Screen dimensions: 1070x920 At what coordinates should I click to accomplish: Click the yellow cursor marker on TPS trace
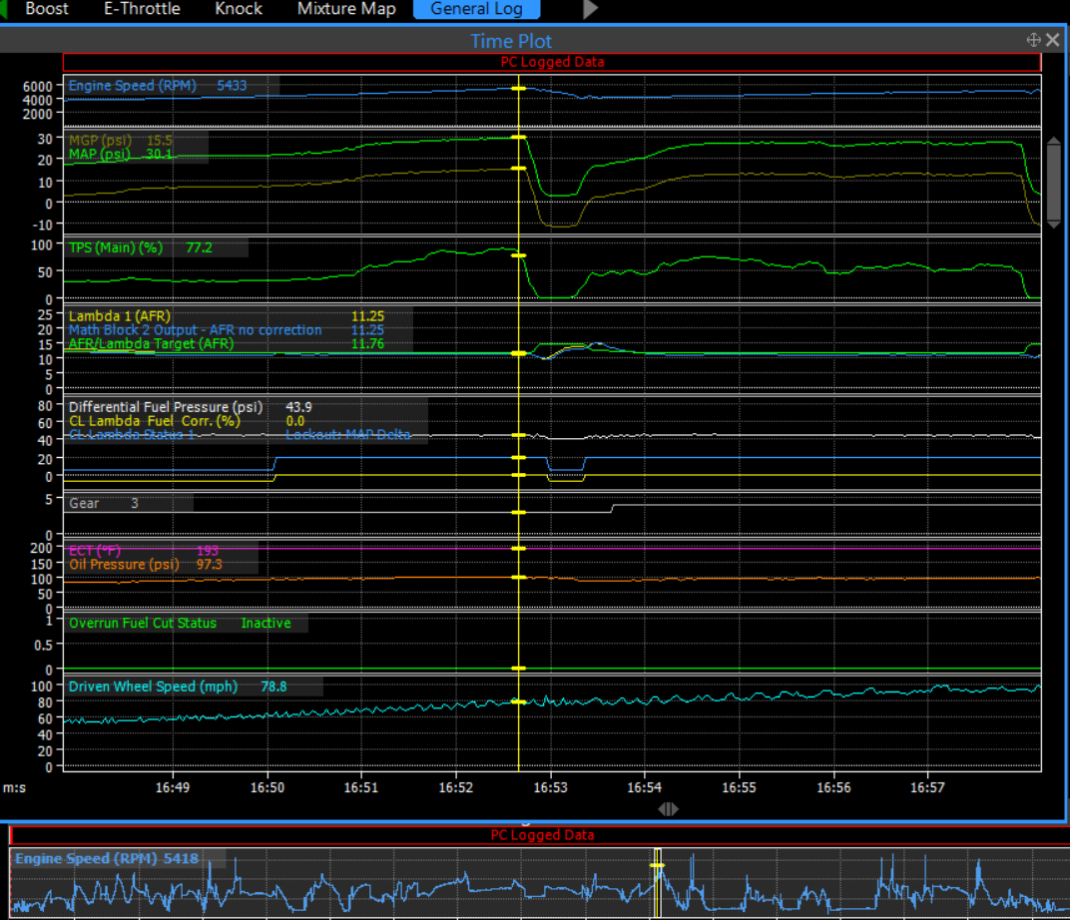(x=518, y=256)
